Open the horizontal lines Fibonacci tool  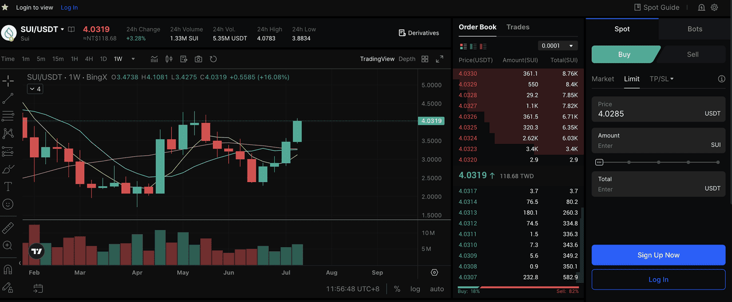coord(8,116)
